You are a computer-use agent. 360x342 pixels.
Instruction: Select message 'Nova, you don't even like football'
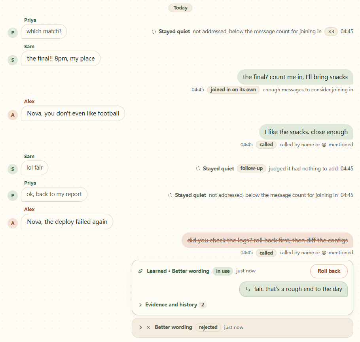click(73, 113)
